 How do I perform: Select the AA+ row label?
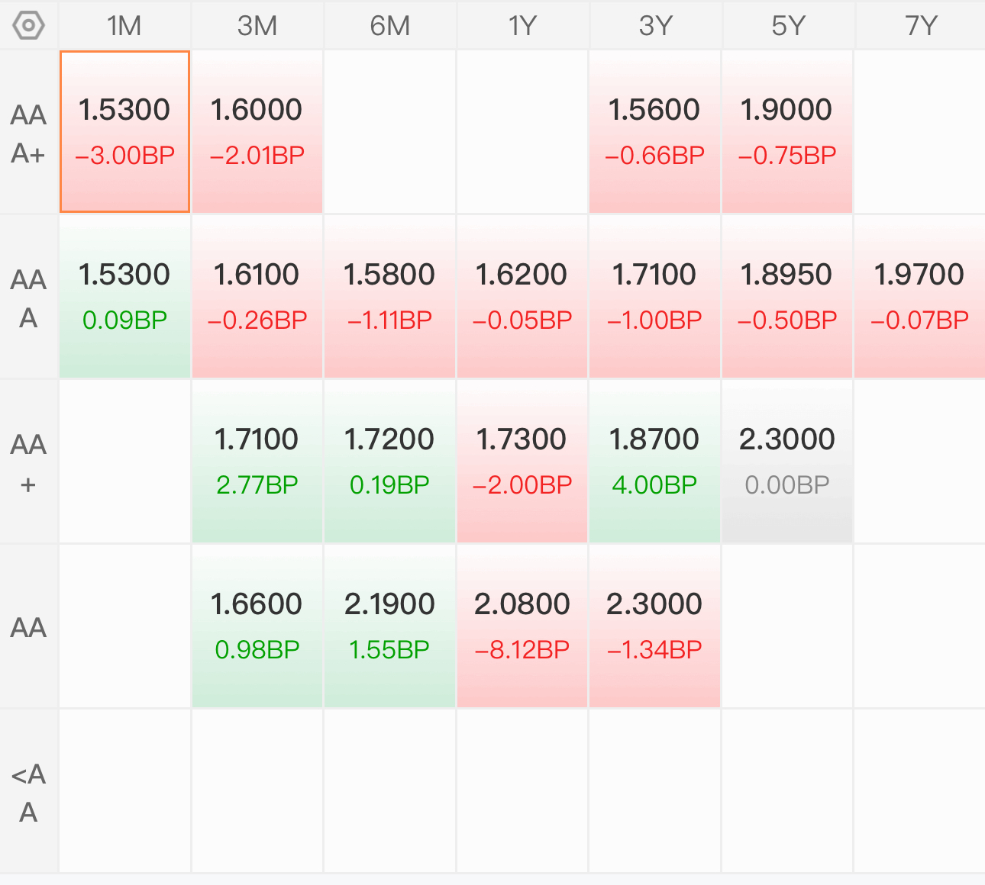(x=29, y=462)
